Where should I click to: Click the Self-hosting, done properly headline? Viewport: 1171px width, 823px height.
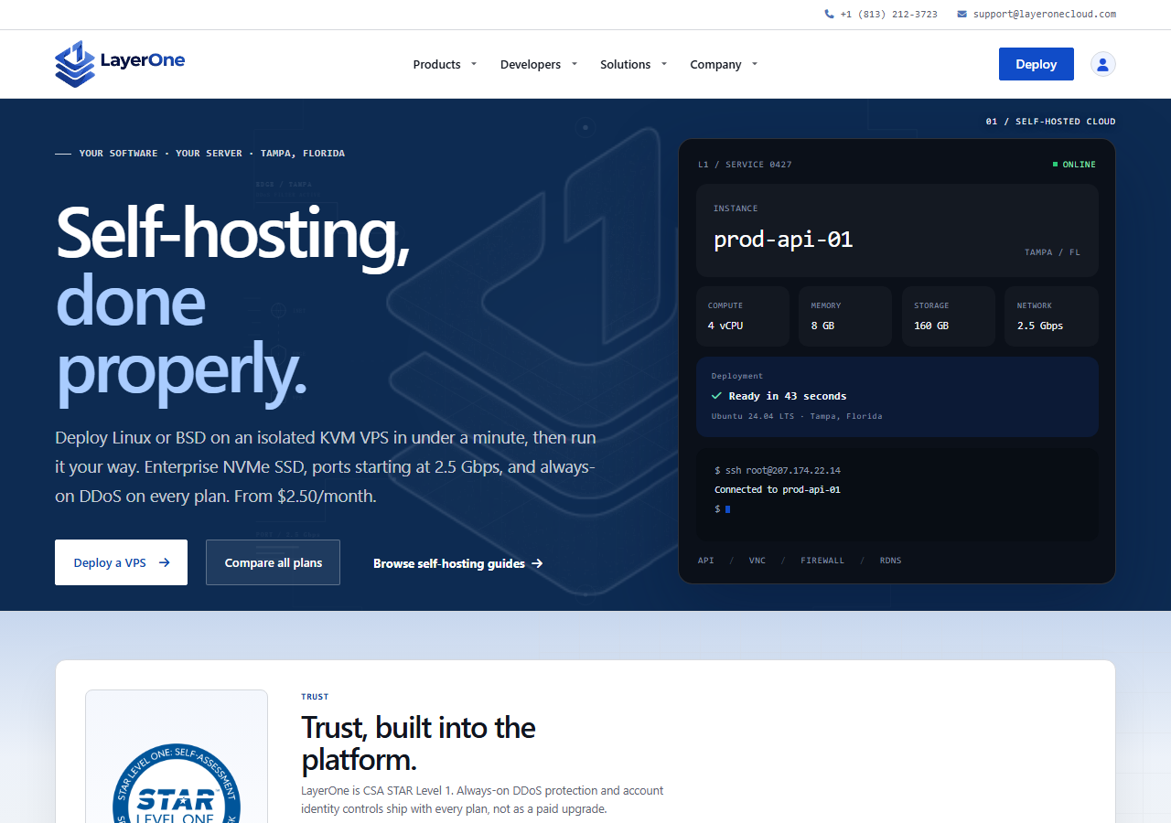coord(232,303)
